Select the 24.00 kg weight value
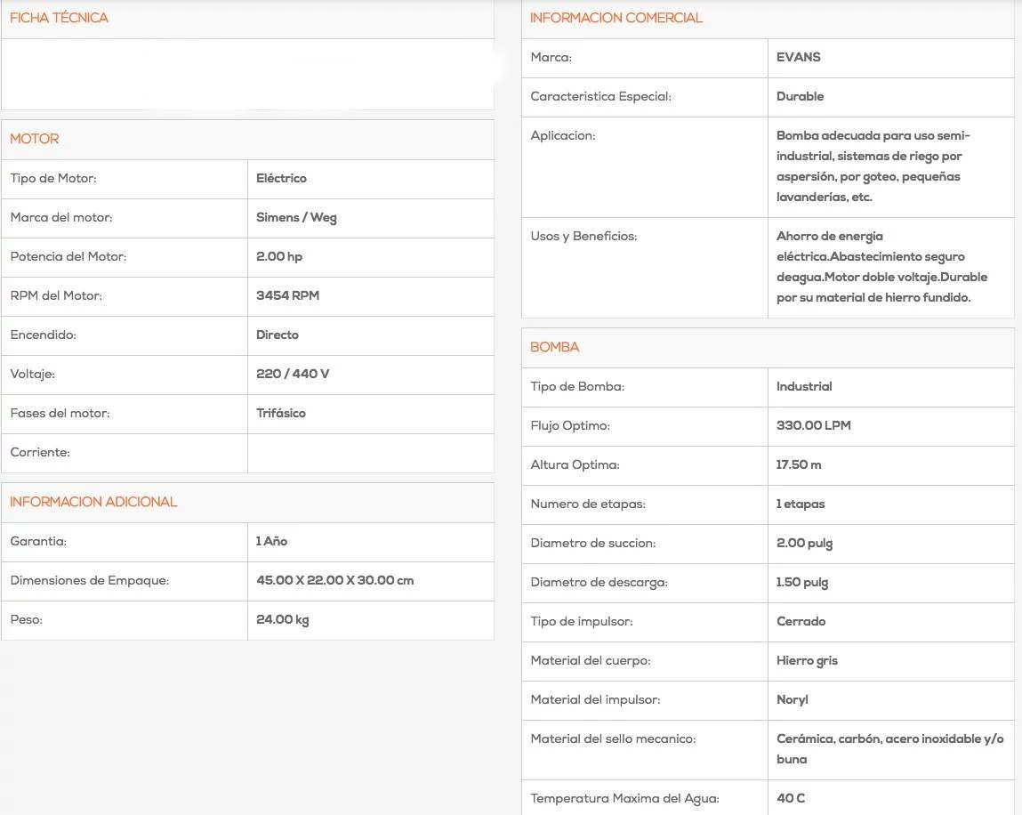This screenshot has width=1022, height=815. 282,619
